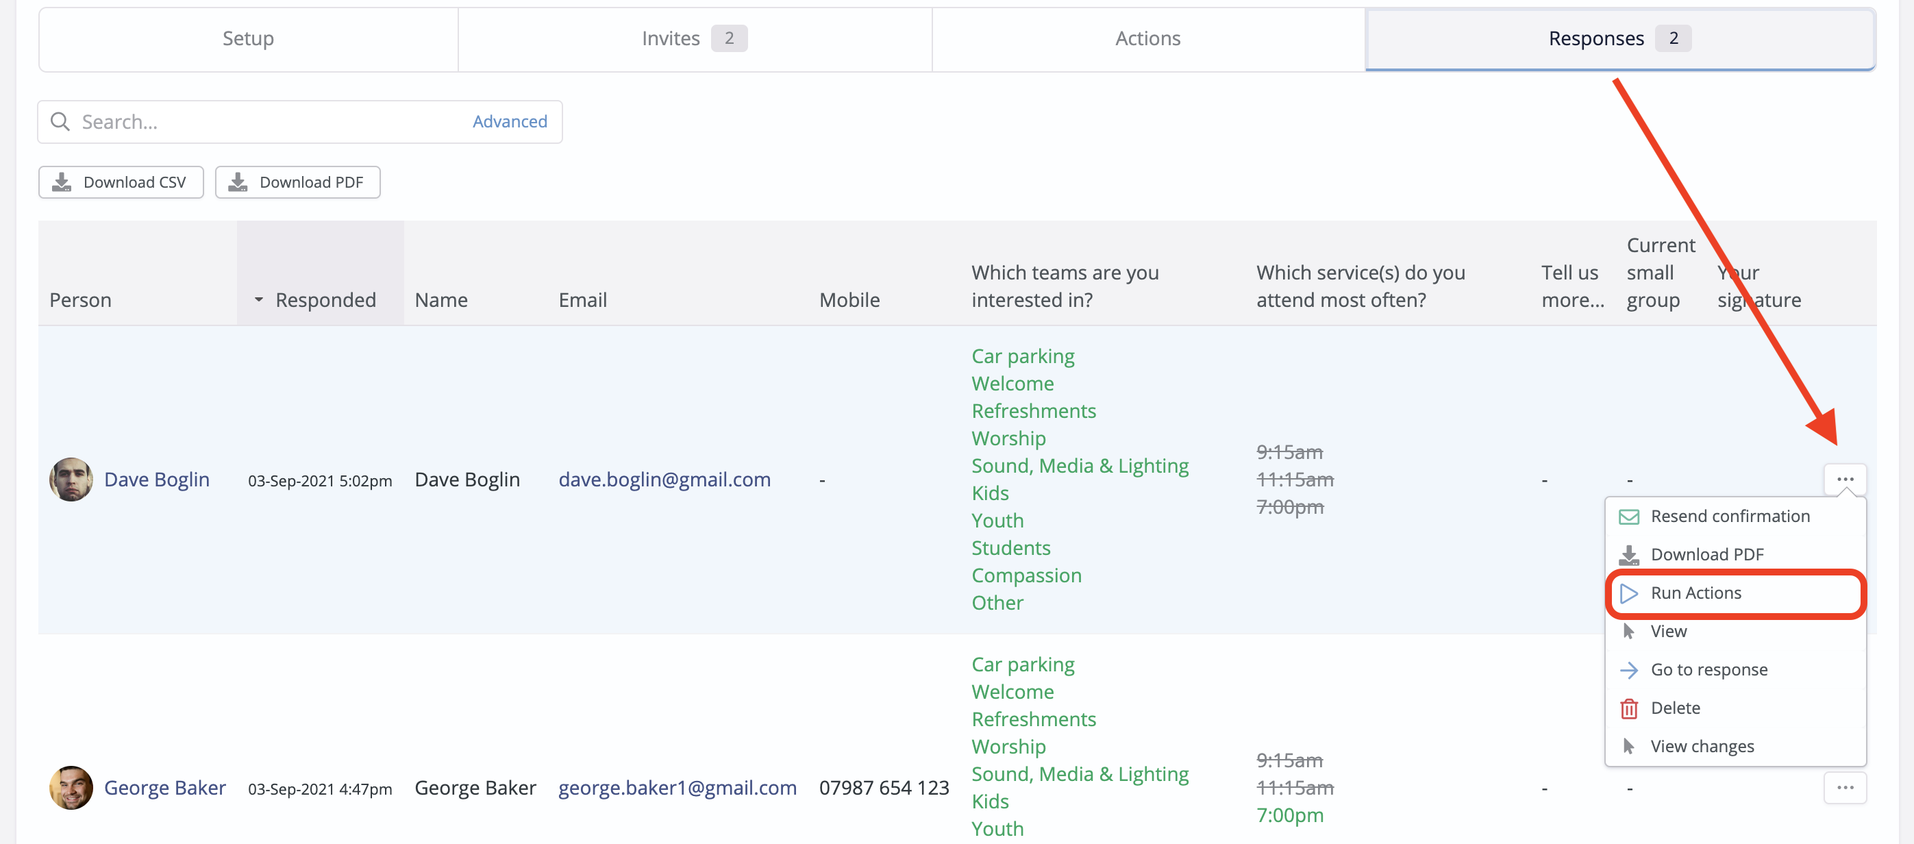
Task: Click the Delete trash icon in the menu
Action: click(1630, 707)
